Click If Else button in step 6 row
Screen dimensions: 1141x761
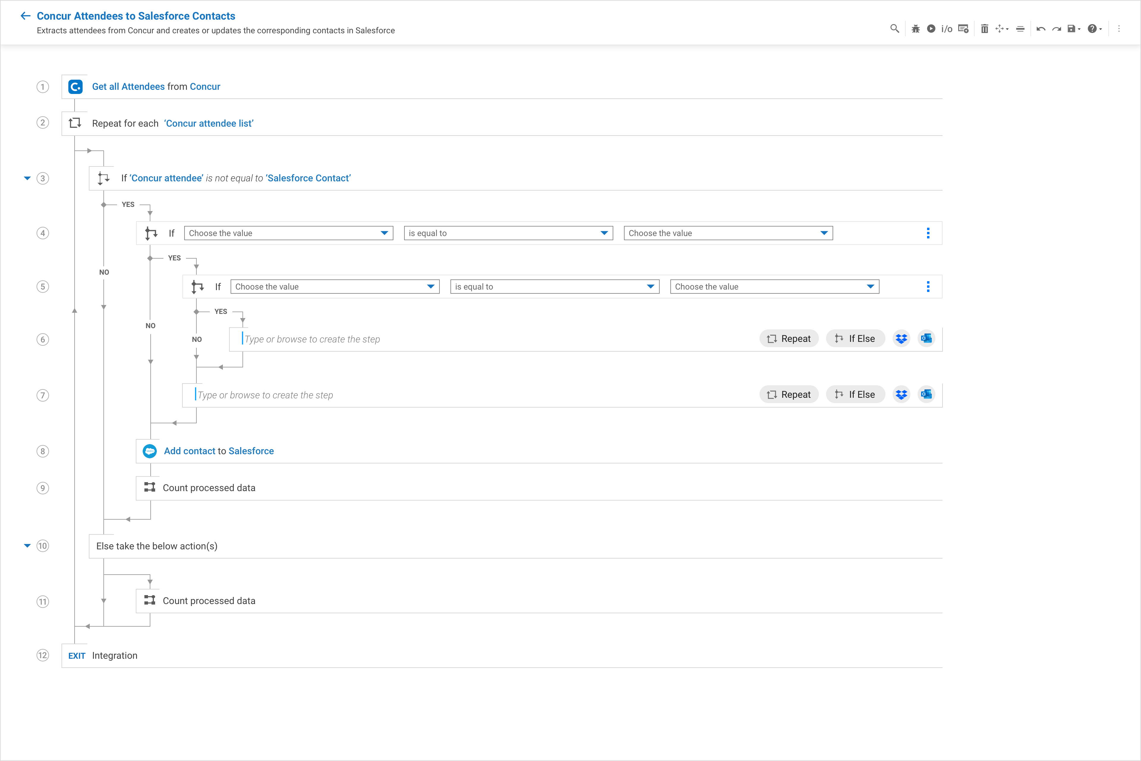click(x=855, y=338)
